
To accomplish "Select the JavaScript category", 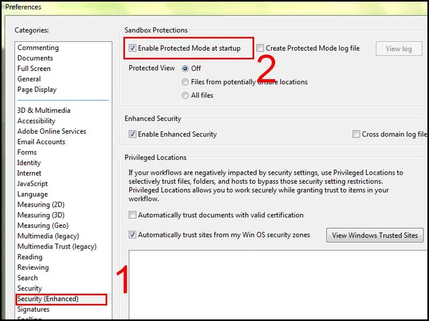I will 34,184.
